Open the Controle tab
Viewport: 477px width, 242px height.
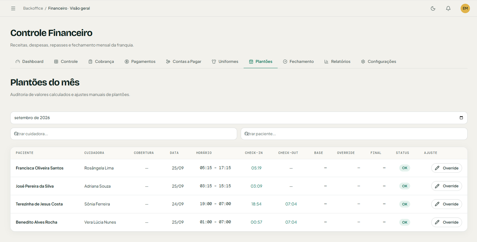click(x=66, y=62)
